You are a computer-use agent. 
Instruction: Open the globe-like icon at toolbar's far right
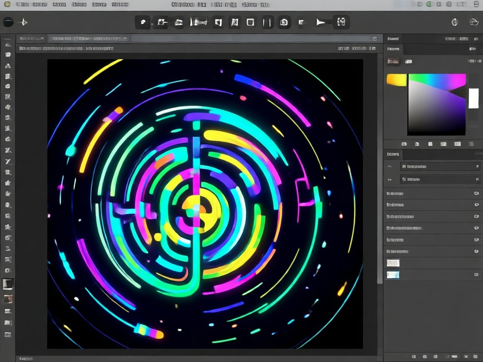pos(474,22)
